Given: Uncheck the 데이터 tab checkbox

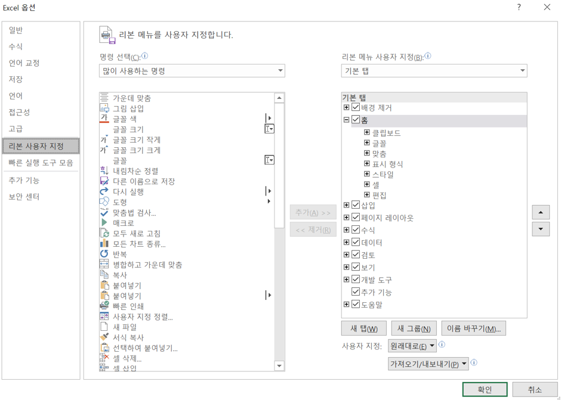Looking at the screenshot, I should tap(356, 243).
